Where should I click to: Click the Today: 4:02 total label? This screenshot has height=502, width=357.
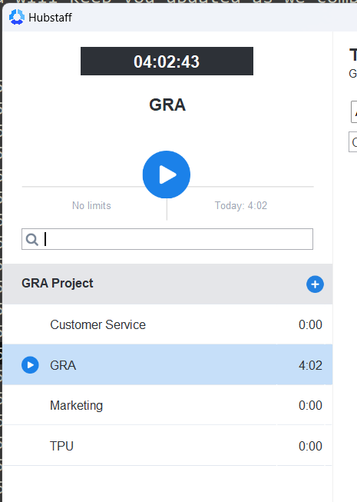click(241, 205)
